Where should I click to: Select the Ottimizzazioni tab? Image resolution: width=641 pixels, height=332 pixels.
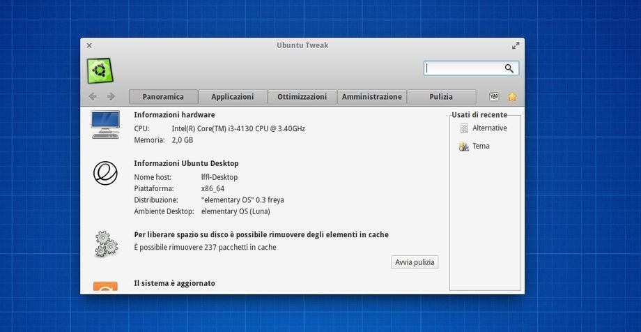pos(302,97)
